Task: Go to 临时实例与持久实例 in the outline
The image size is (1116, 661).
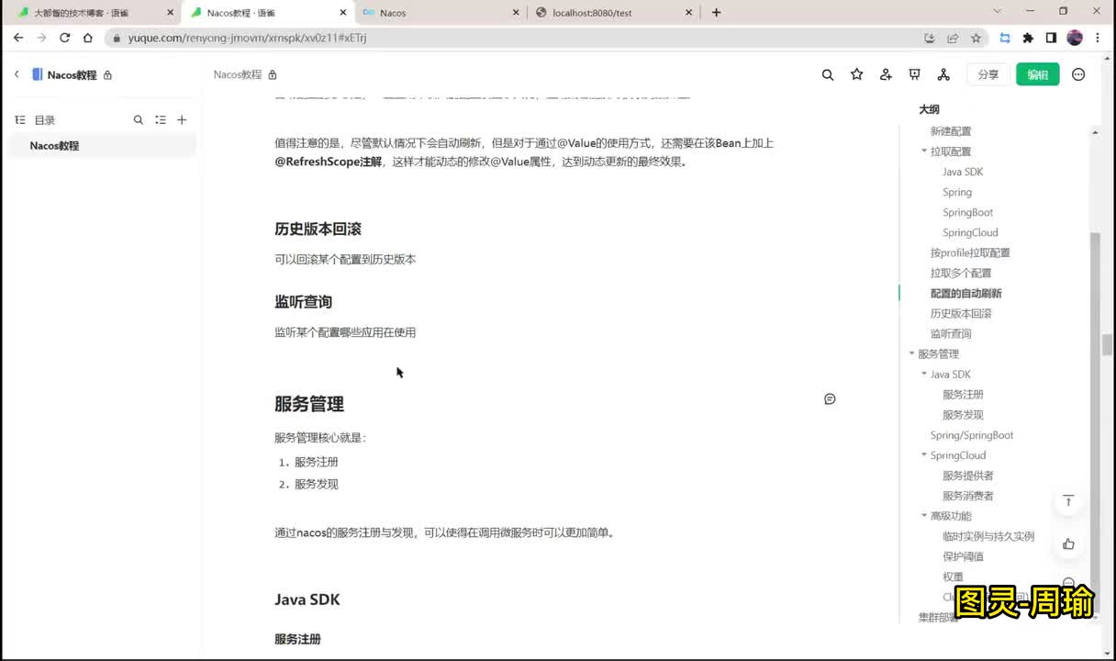Action: tap(988, 536)
